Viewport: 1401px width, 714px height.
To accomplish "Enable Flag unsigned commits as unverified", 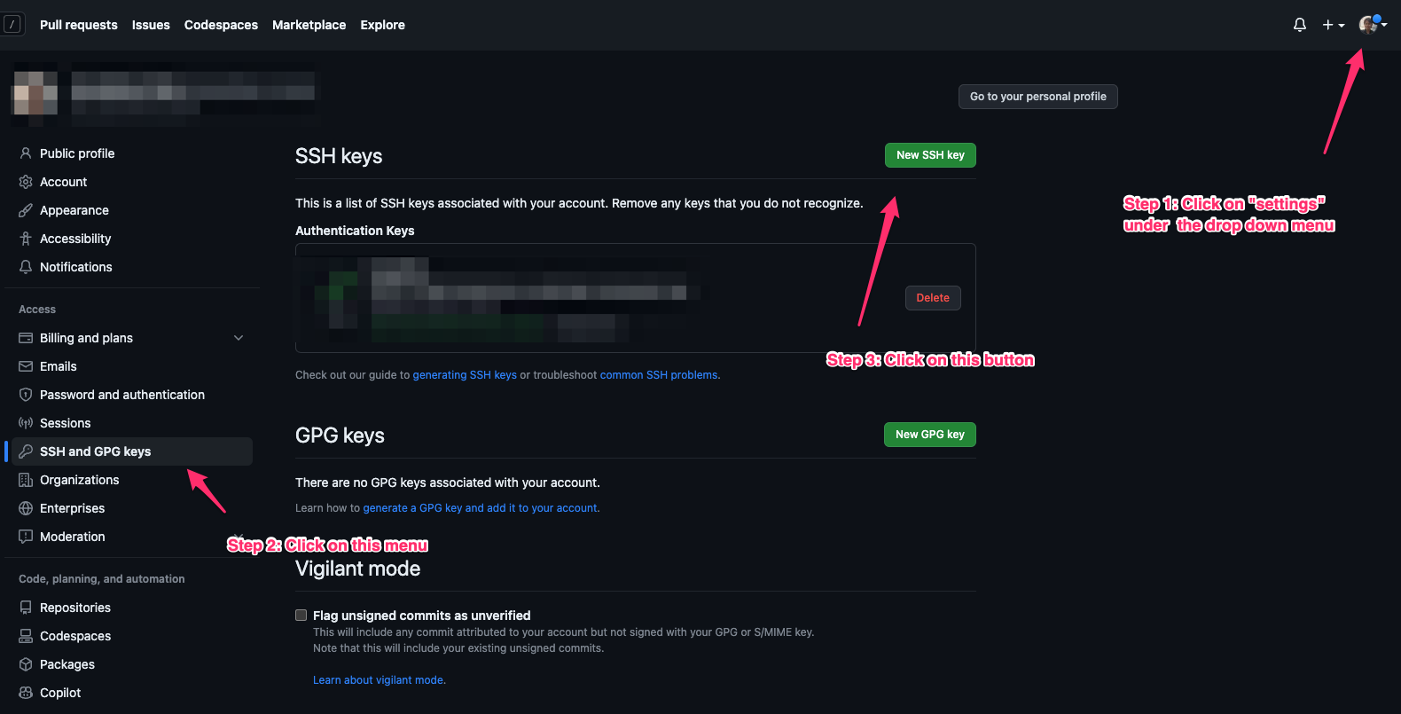I will tap(301, 616).
